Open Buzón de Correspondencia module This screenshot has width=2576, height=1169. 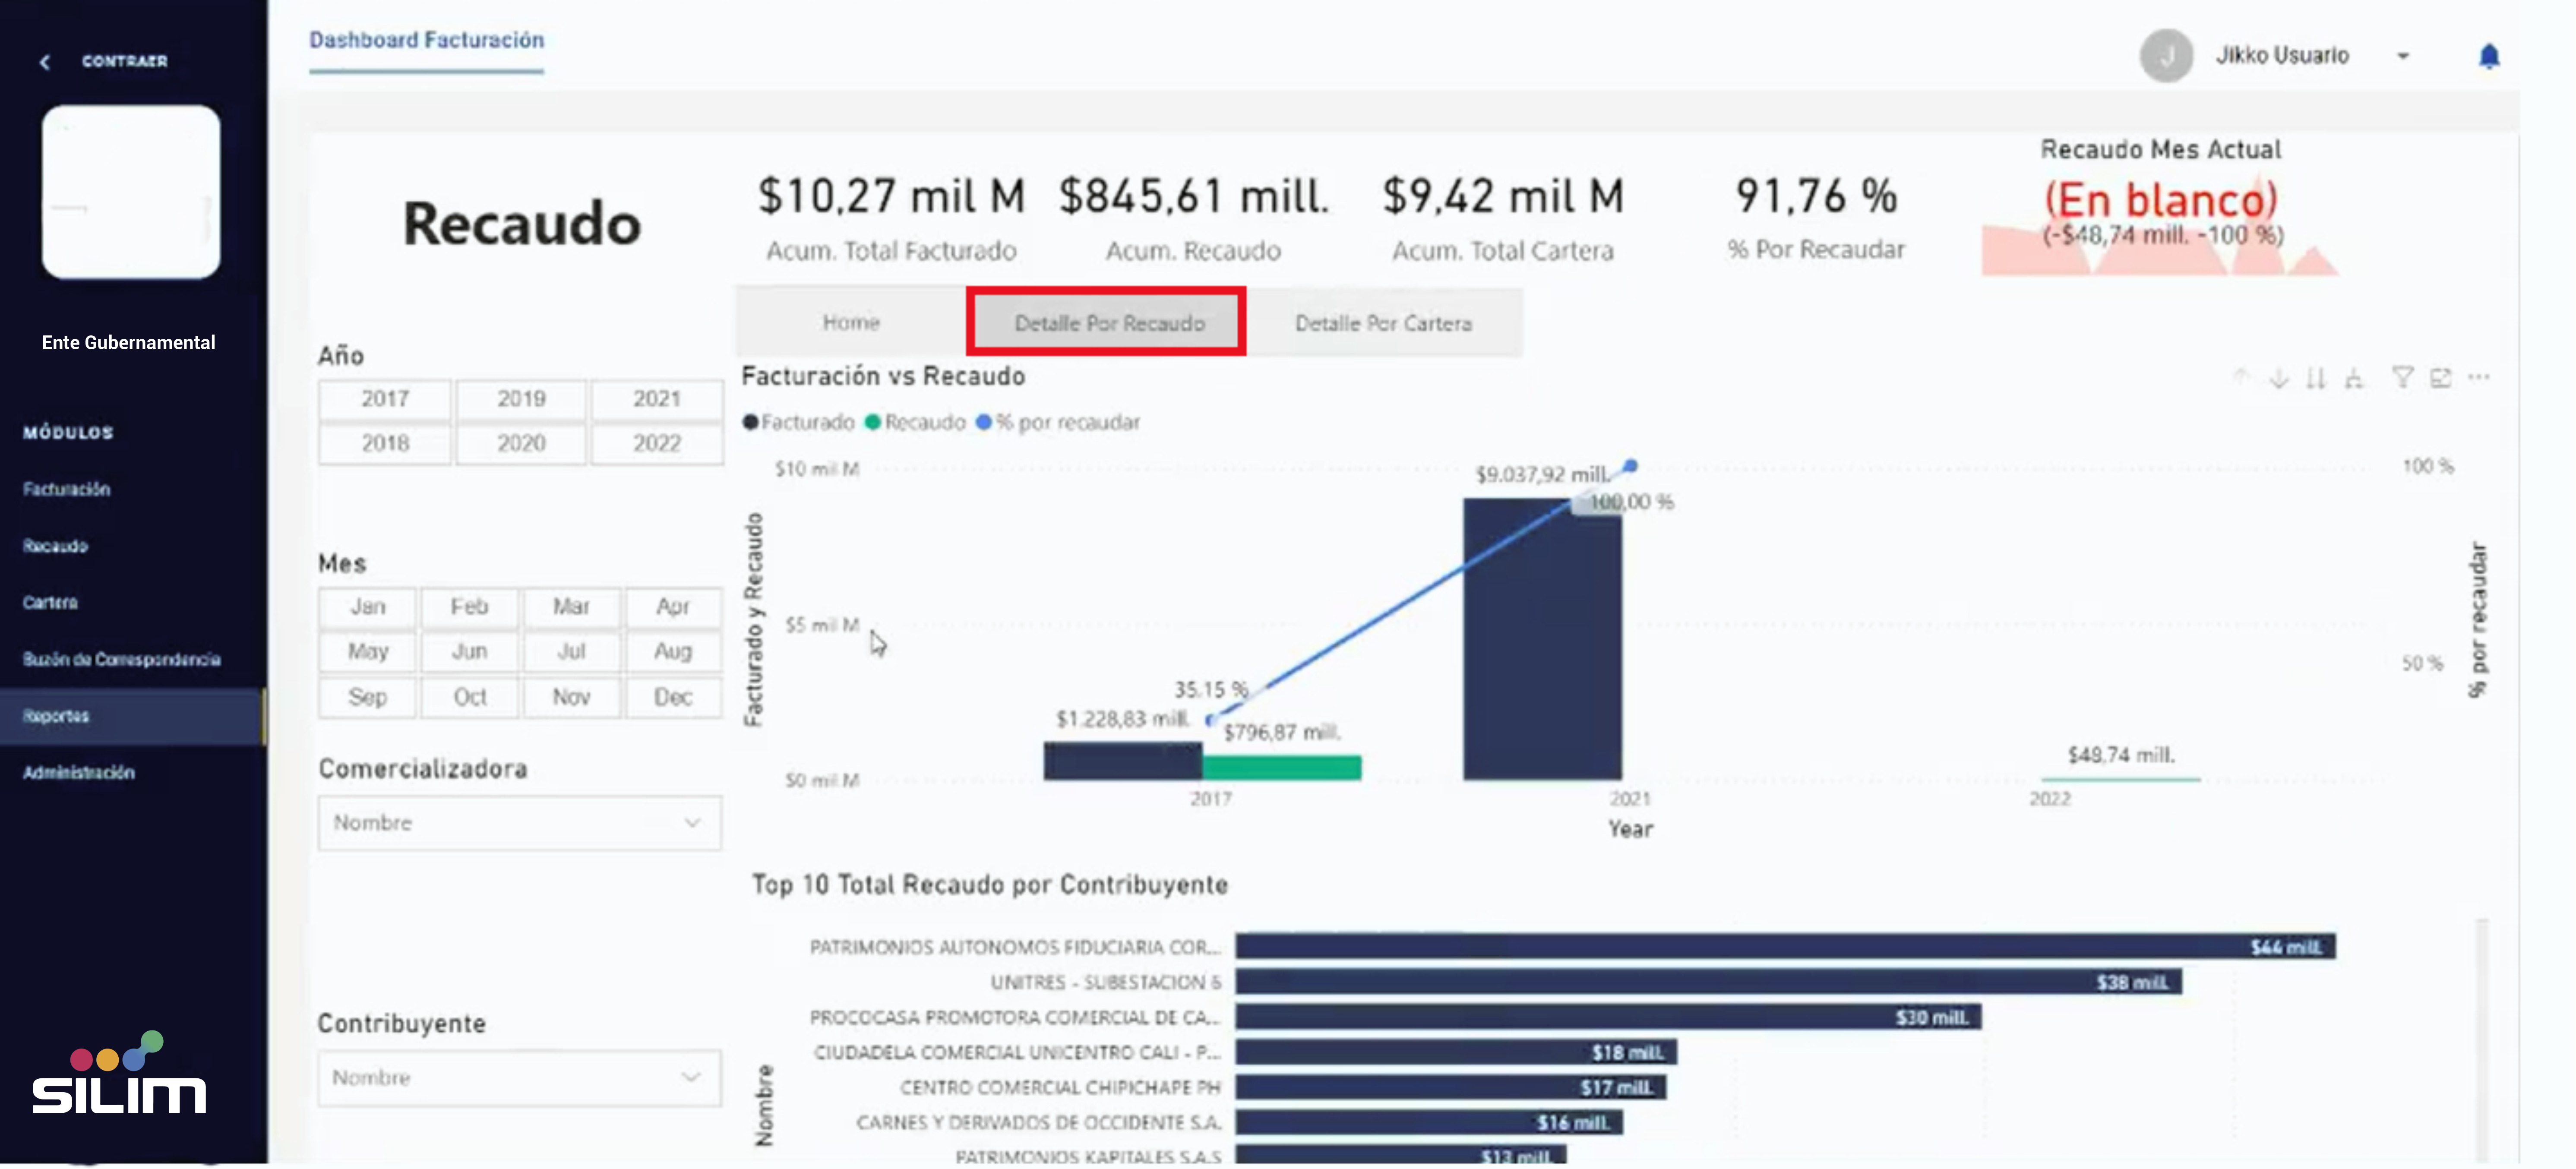click(x=122, y=660)
